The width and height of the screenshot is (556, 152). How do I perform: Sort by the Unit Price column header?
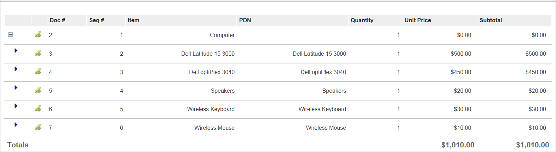(418, 20)
